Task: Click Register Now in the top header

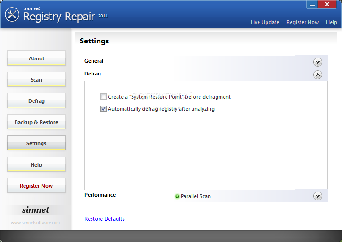Action: [302, 22]
